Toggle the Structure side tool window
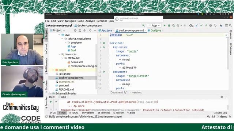 pyautogui.click(x=46, y=87)
